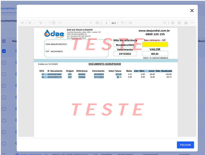
Task: Open the Page view icon
Action: [130, 23]
